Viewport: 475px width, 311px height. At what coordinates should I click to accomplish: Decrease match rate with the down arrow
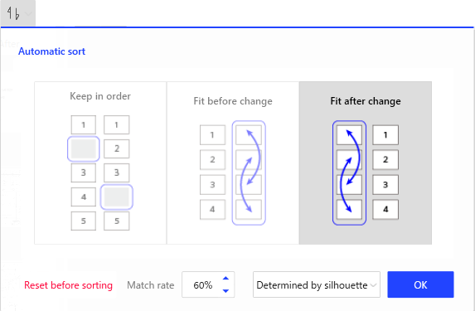225,291
